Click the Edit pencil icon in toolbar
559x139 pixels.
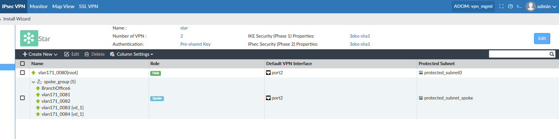[67, 54]
